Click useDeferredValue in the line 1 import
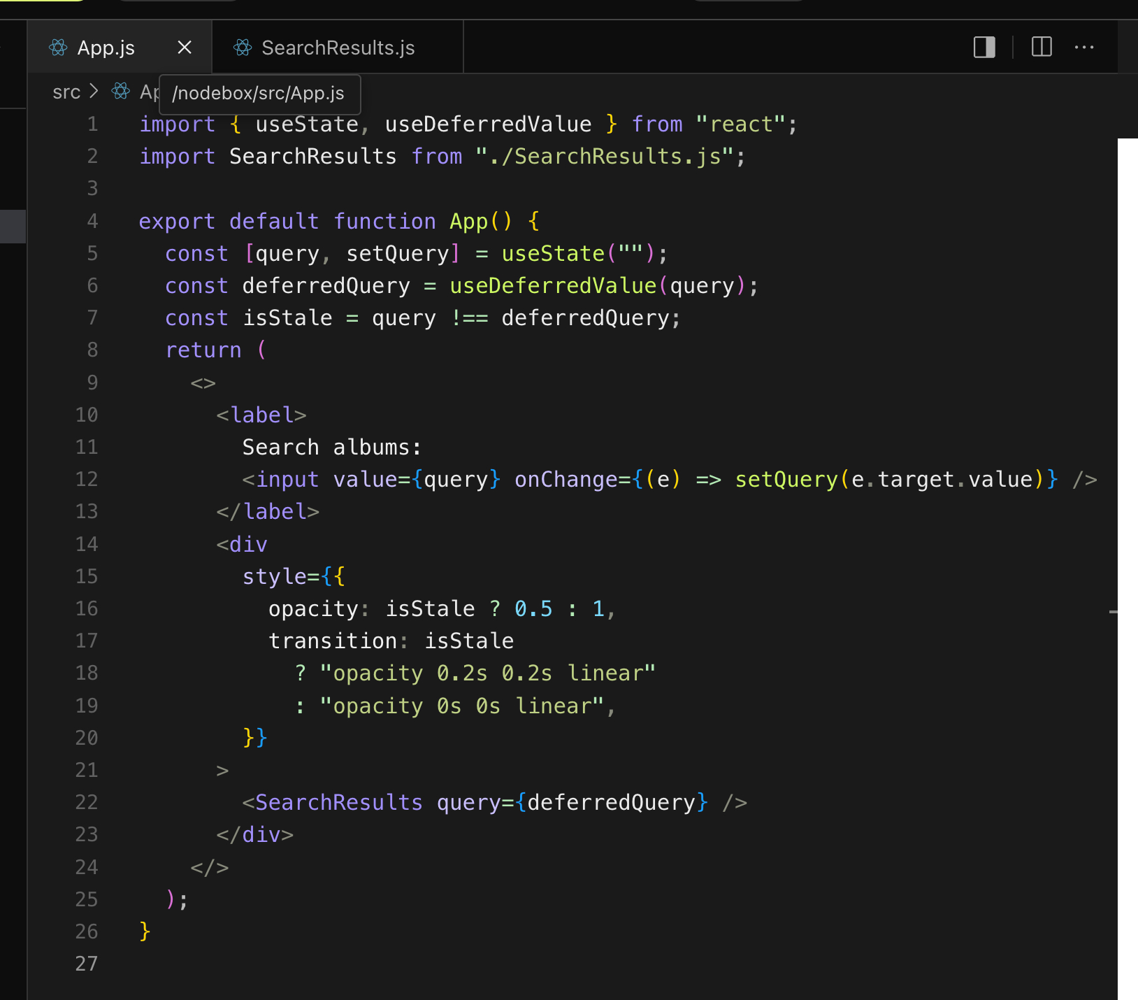This screenshot has width=1138, height=1000. [x=488, y=124]
